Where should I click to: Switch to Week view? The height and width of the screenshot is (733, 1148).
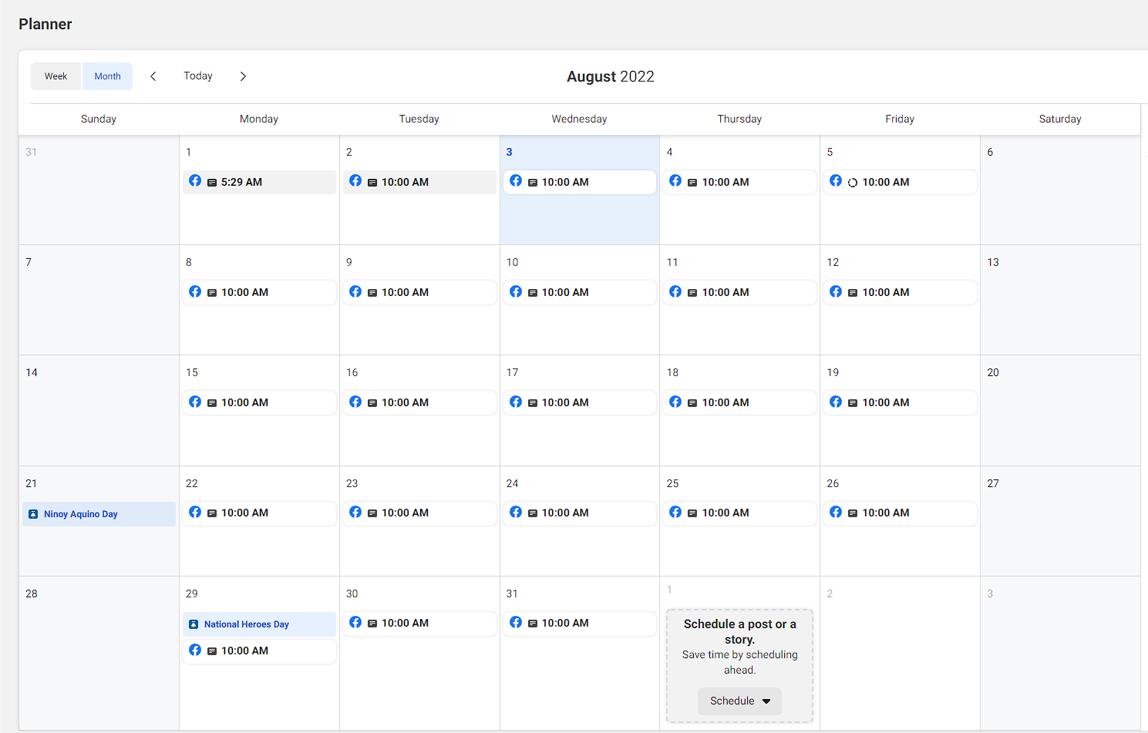[x=56, y=76]
